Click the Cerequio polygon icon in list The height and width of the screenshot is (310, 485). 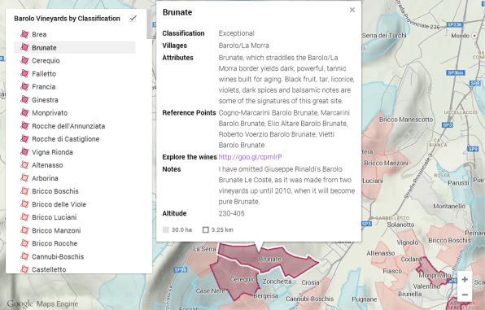coord(24,60)
